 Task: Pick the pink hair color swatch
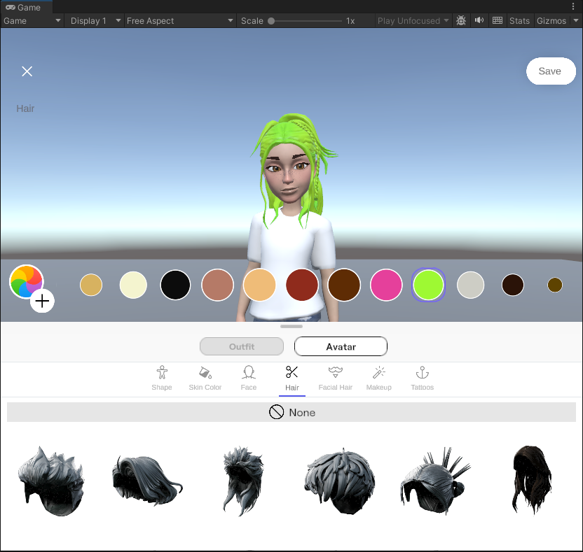(386, 285)
